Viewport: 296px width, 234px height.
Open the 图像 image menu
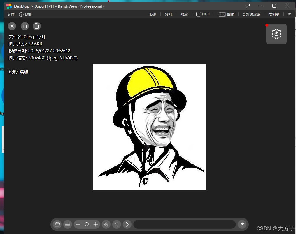point(226,14)
